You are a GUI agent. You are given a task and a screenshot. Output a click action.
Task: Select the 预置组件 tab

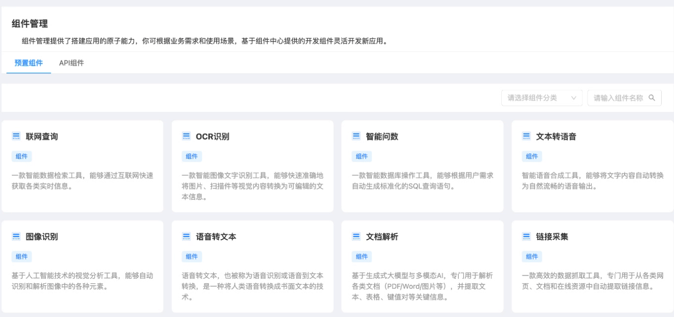coord(29,63)
